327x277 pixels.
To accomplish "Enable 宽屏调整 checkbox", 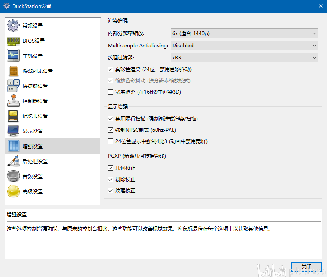I will 110,92.
